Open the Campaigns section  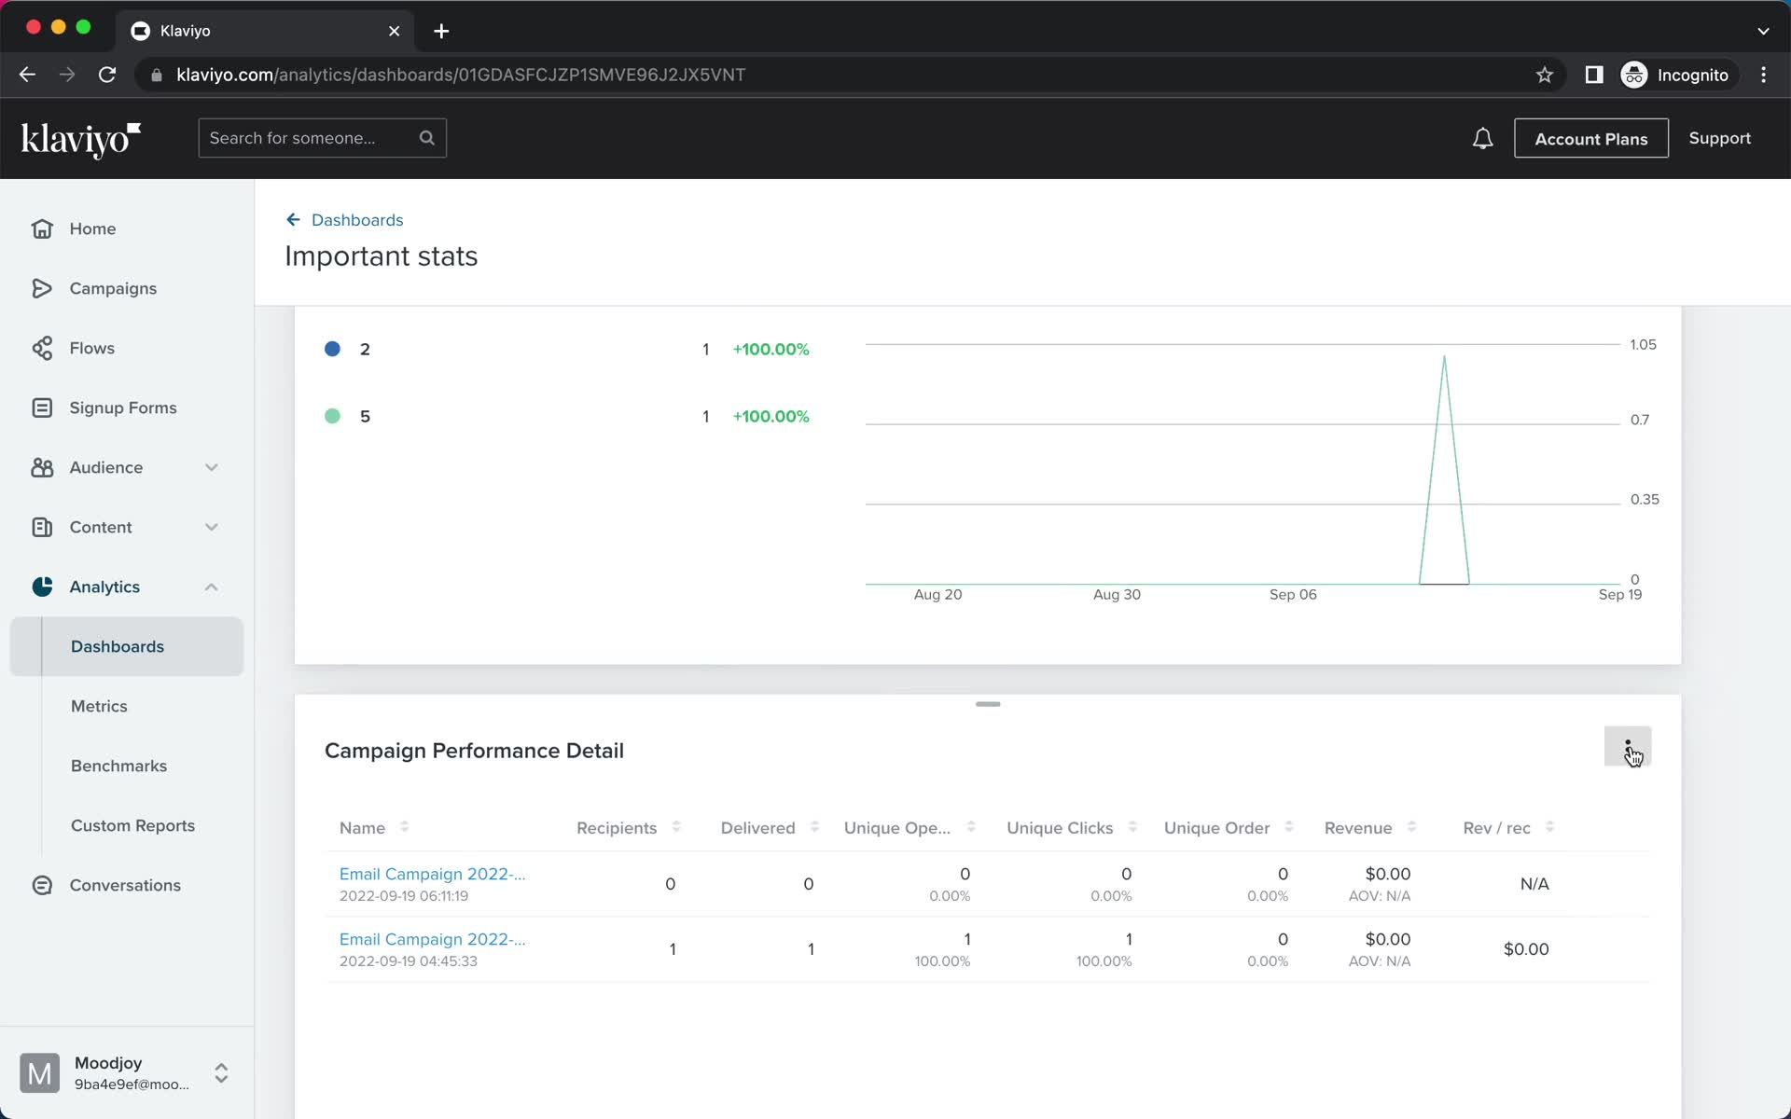point(114,287)
